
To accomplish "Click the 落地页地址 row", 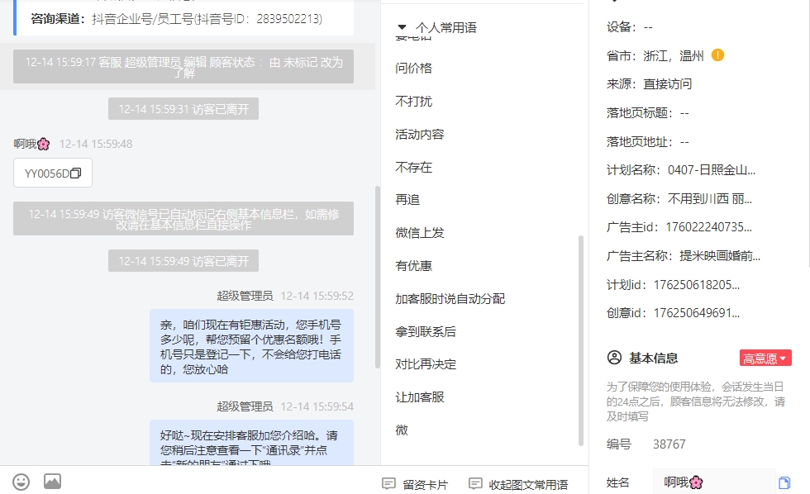I will coord(648,142).
